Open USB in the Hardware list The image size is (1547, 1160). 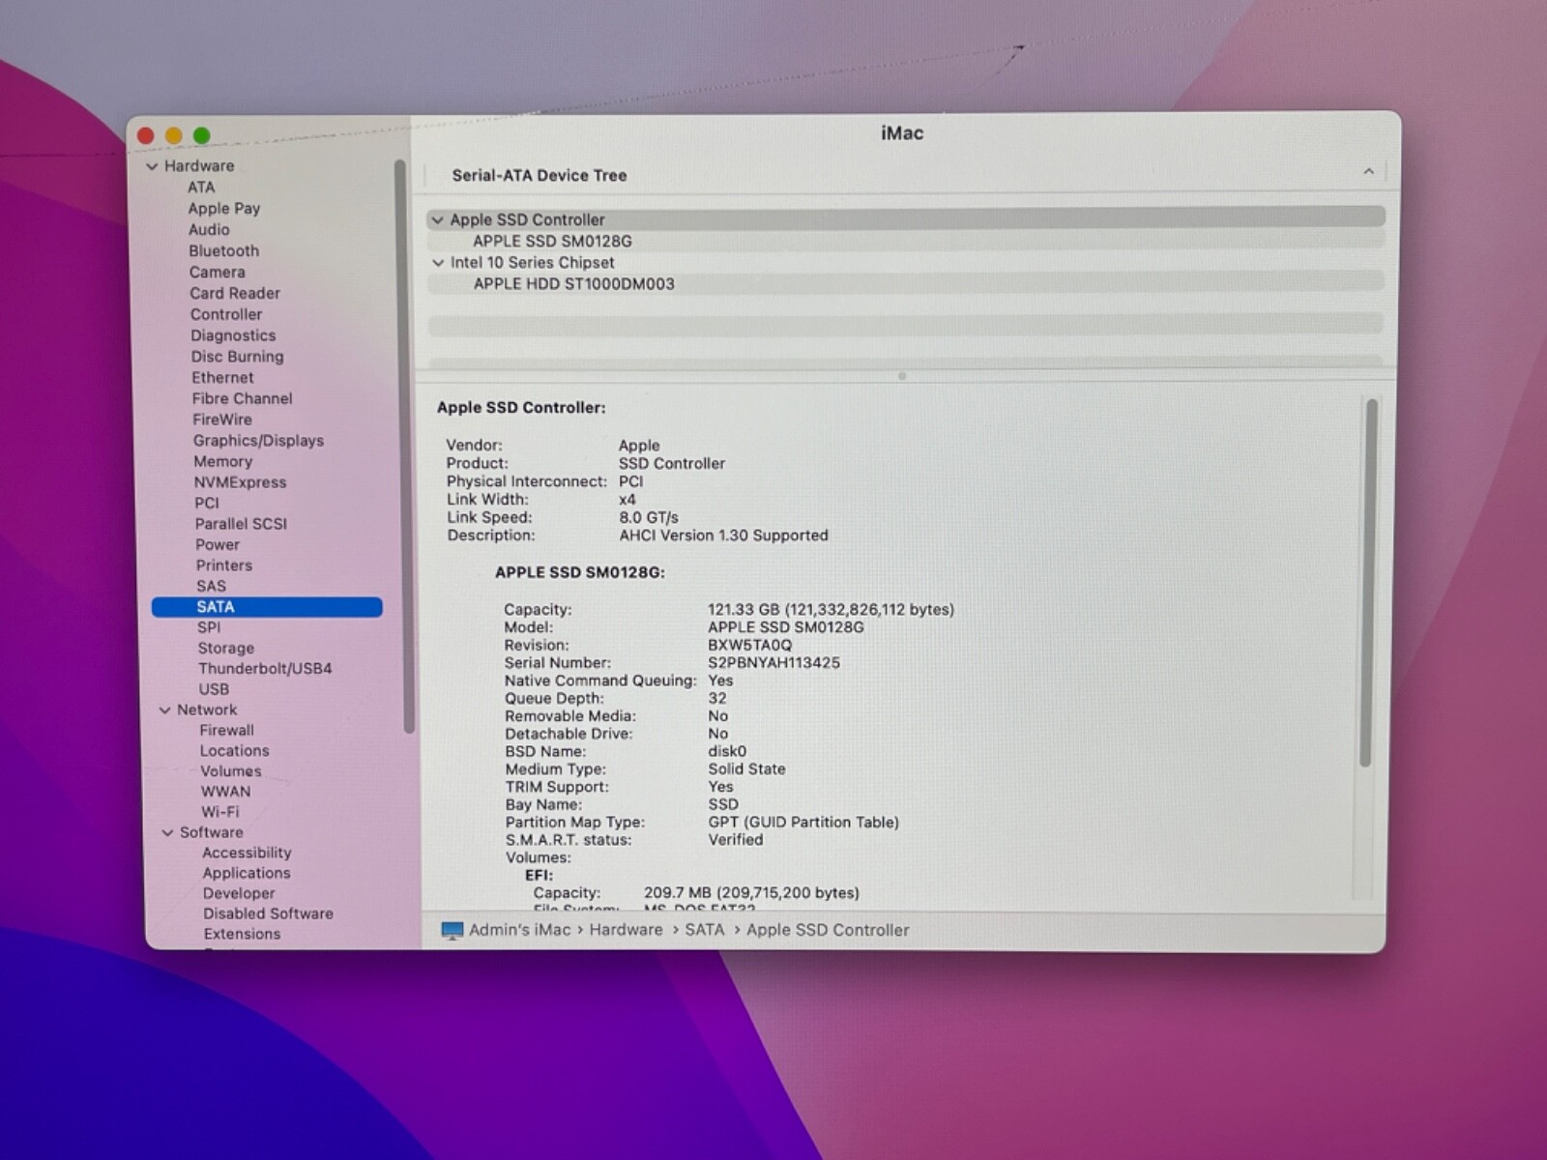[x=214, y=689]
